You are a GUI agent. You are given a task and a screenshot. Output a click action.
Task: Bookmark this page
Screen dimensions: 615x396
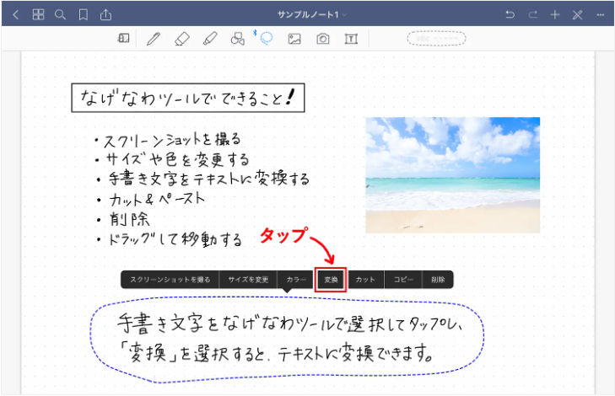click(x=84, y=15)
